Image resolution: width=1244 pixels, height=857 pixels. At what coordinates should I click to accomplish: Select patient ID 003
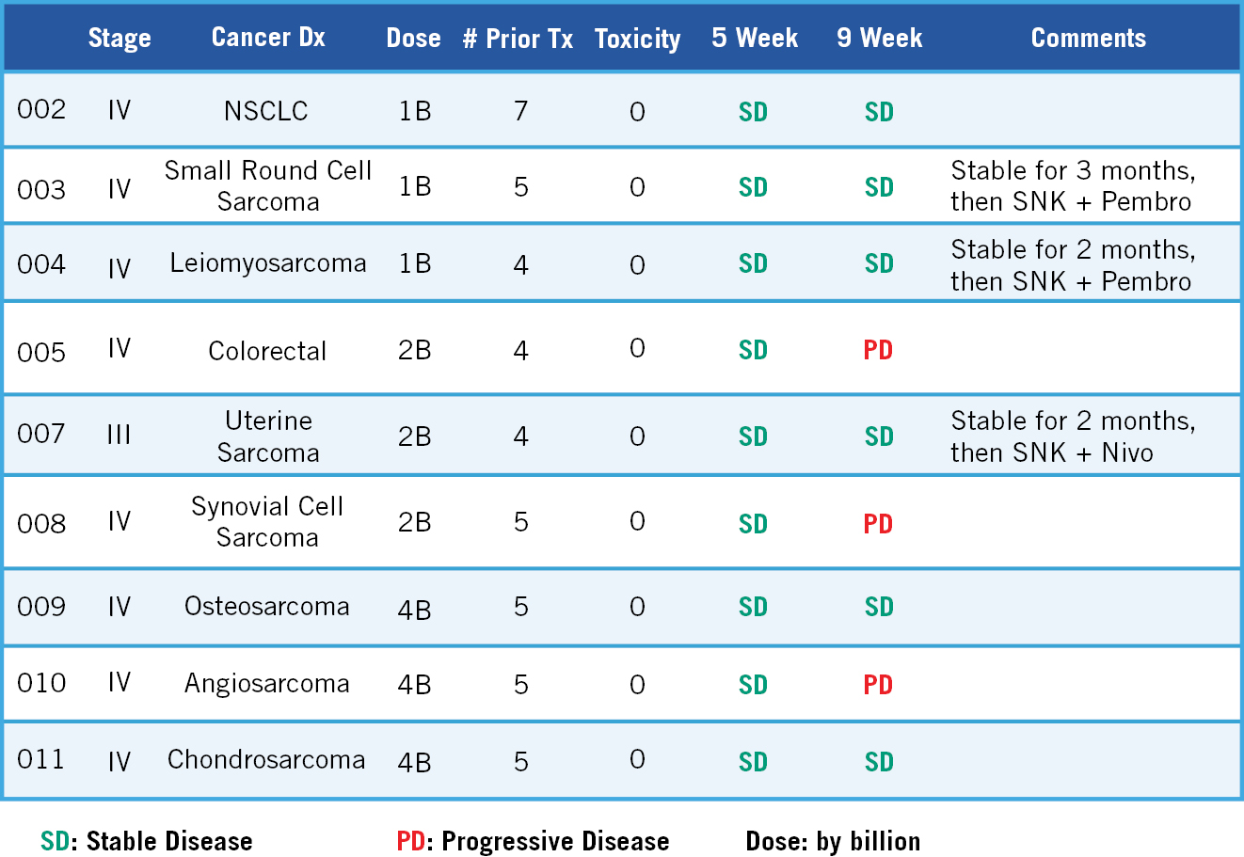[41, 189]
